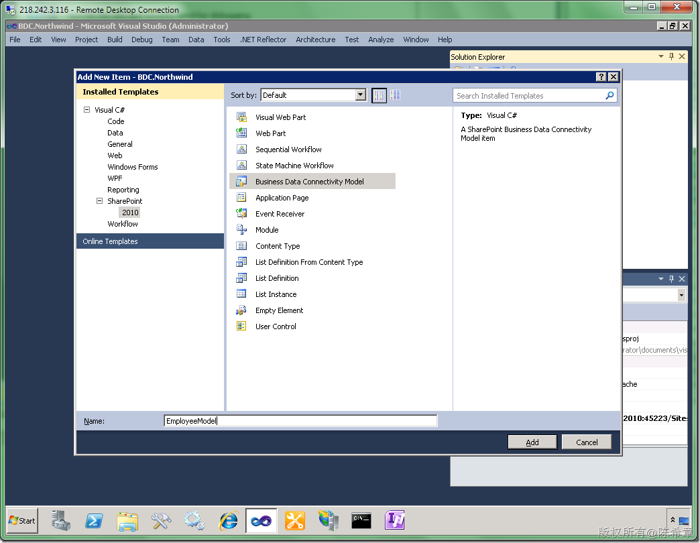Open lower panel window position dropdown arrow
The width and height of the screenshot is (700, 543).
[661, 278]
